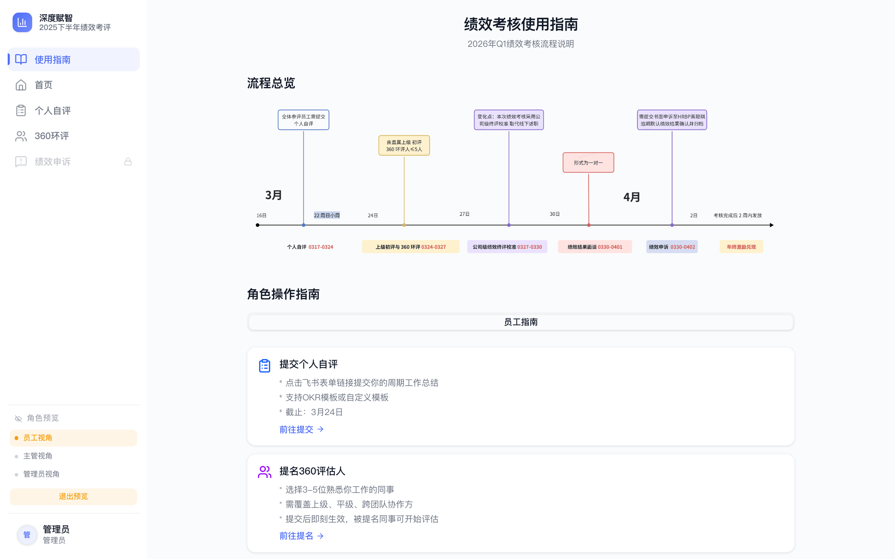Viewport: 895px width, 559px height.
Task: Click the 绩效申诉 speech bubble icon
Action: point(21,161)
